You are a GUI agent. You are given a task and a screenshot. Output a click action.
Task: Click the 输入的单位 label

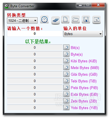[x=75, y=28]
